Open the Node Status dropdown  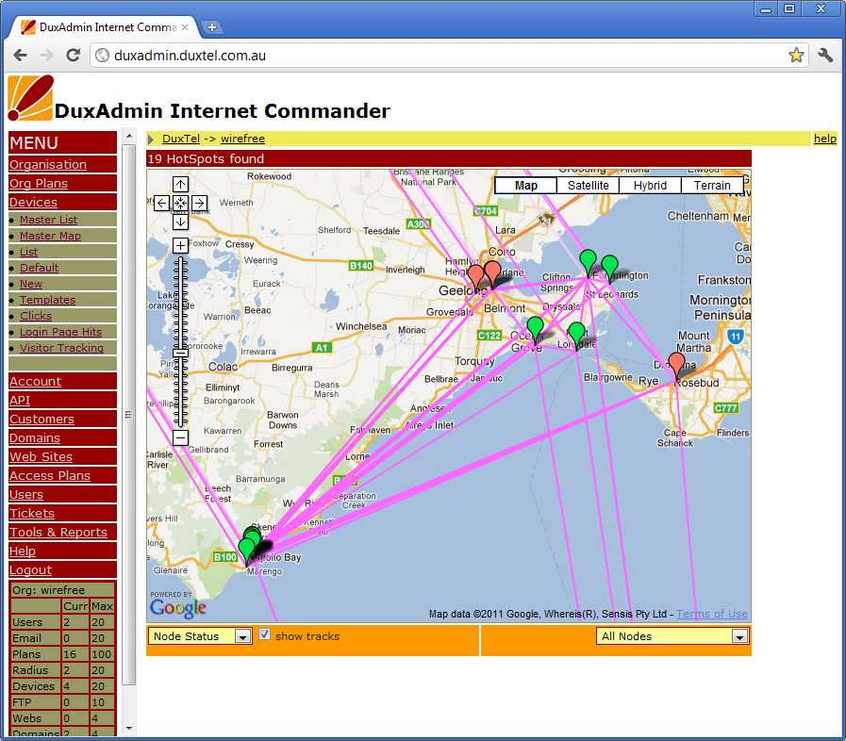coord(200,636)
